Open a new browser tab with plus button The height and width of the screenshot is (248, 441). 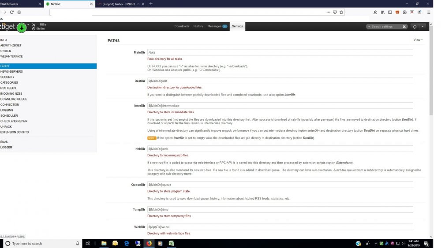click(x=151, y=4)
